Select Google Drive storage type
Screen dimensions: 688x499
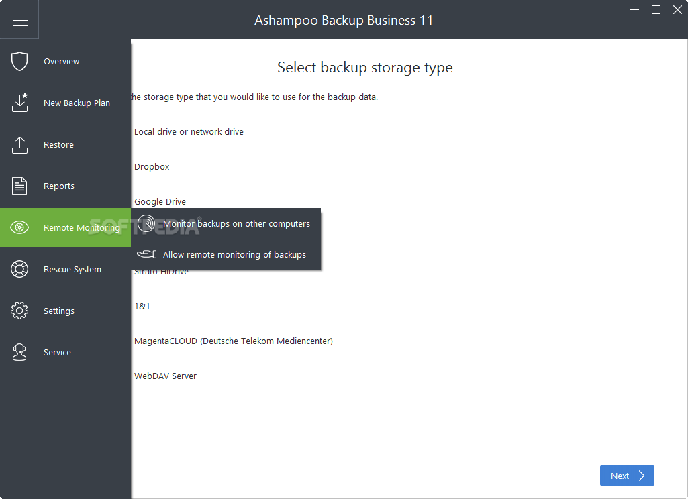click(x=160, y=202)
